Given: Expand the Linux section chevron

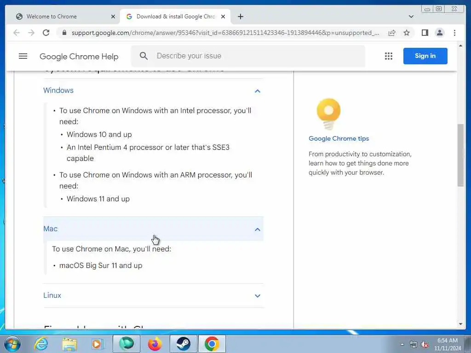Looking at the screenshot, I should (258, 296).
